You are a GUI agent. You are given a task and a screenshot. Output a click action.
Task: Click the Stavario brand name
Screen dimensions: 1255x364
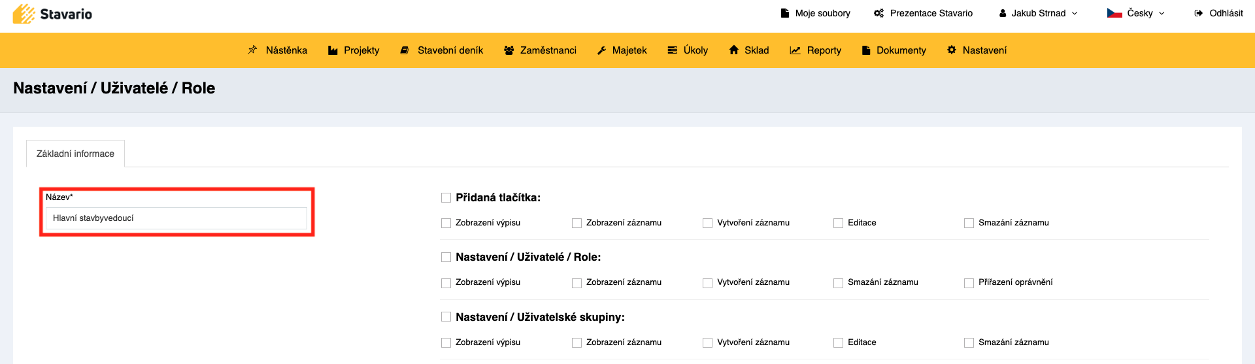tap(66, 14)
